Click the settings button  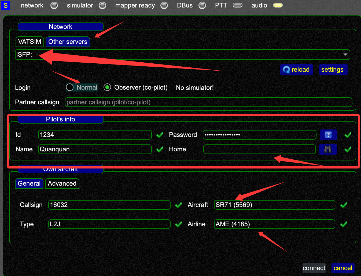click(x=333, y=70)
